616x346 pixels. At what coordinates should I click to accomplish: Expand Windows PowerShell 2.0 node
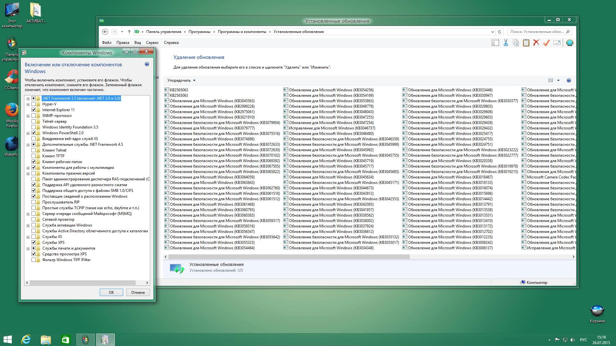[x=28, y=133]
